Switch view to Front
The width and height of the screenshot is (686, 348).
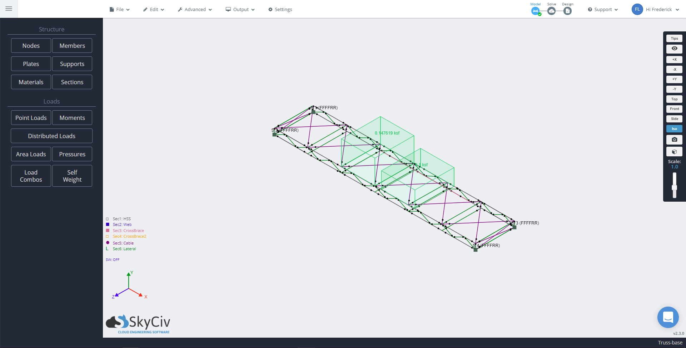click(x=674, y=109)
